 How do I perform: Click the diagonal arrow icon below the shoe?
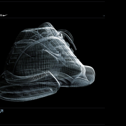pos(2,111)
